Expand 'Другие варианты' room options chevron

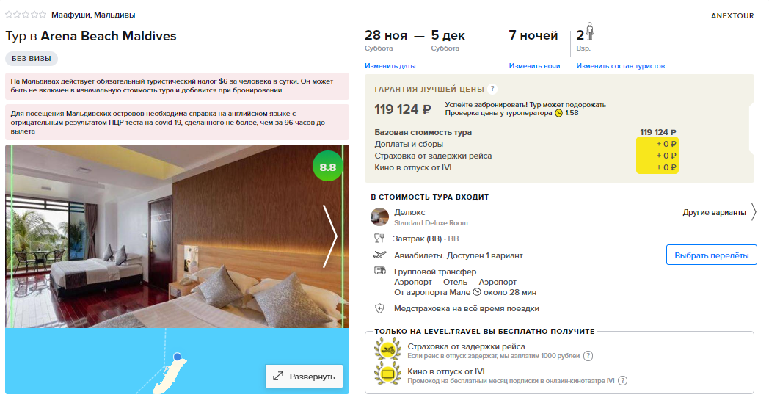tap(754, 213)
